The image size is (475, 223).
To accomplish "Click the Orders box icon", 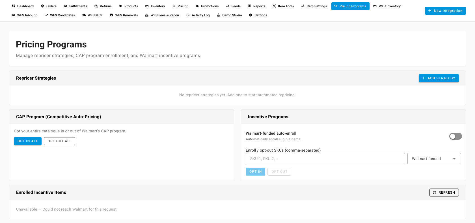I will (42, 6).
